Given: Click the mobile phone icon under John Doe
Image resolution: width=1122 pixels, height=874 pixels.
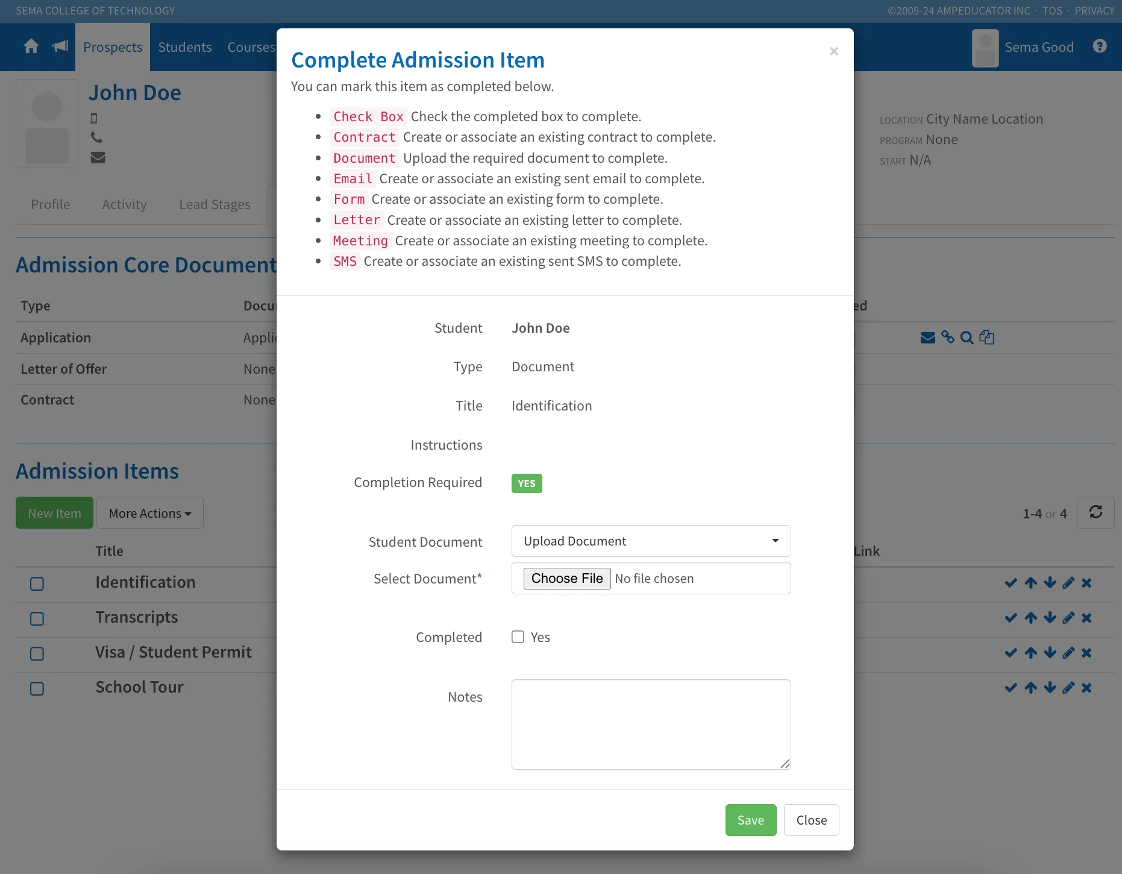Looking at the screenshot, I should coord(94,118).
